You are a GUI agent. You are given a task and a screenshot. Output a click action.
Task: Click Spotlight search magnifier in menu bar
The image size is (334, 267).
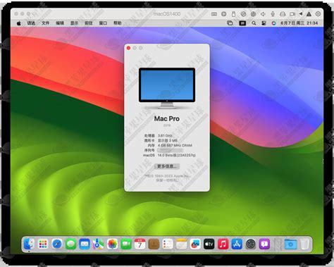click(254, 23)
